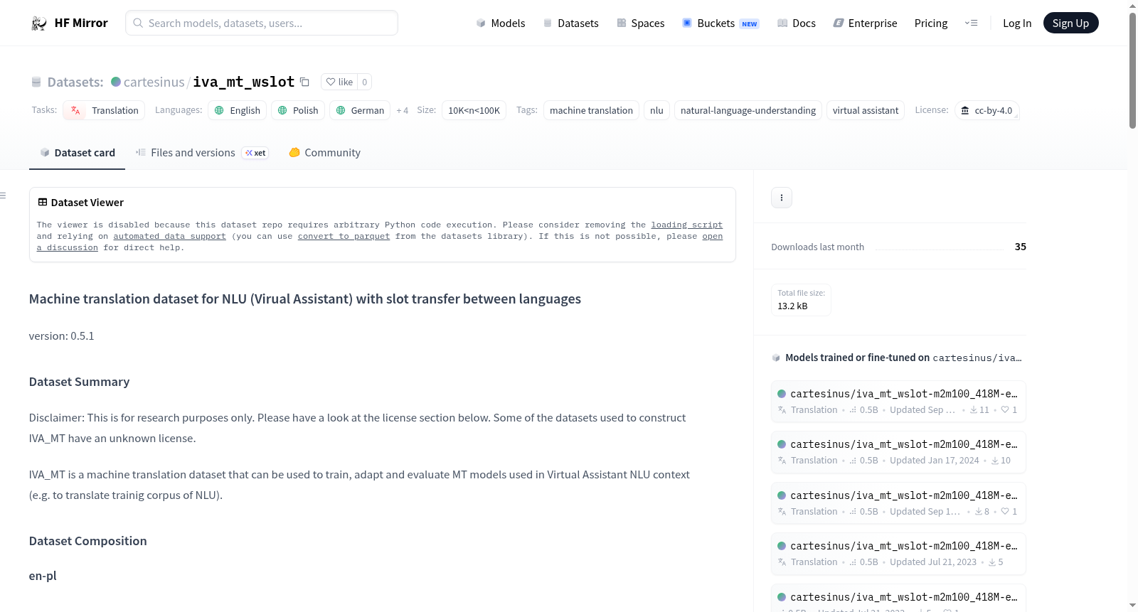Viewport: 1138px width, 612px height.
Task: Open model card updated Jan 17, 2024
Action: click(x=898, y=452)
